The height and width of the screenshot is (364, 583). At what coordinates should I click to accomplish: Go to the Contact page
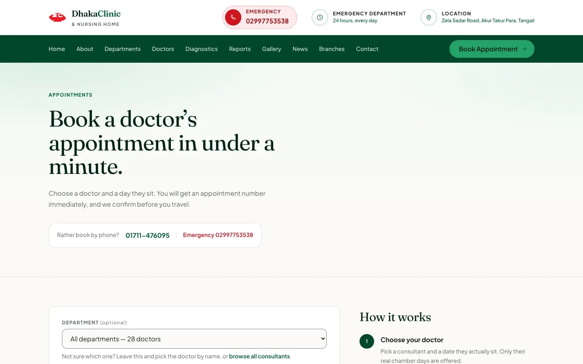click(367, 49)
